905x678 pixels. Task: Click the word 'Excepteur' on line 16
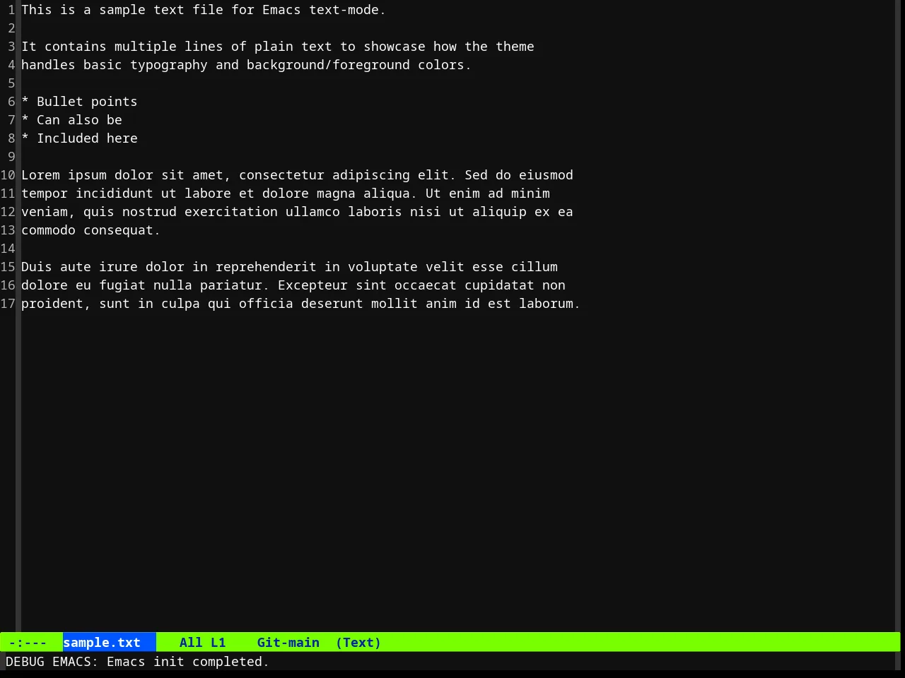click(313, 285)
